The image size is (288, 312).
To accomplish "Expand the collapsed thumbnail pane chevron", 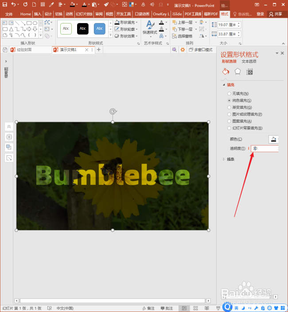I will pos(6,61).
